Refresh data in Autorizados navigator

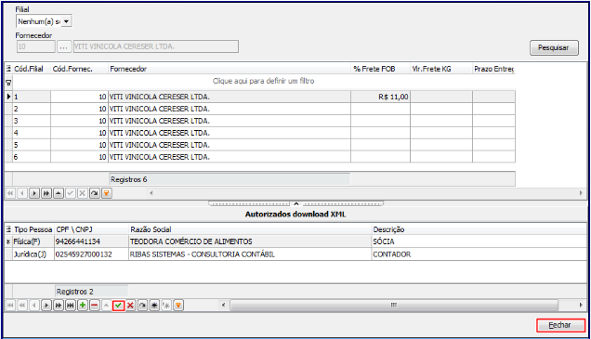pos(142,305)
